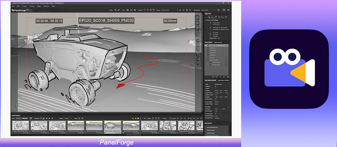Click the Delete panel button
337x147 pixels.
coord(164,118)
